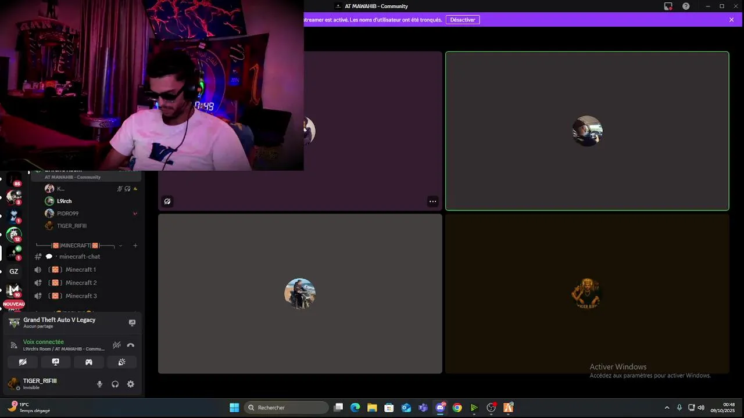Open the server with 12 badge
The image size is (744, 418).
(x=14, y=235)
